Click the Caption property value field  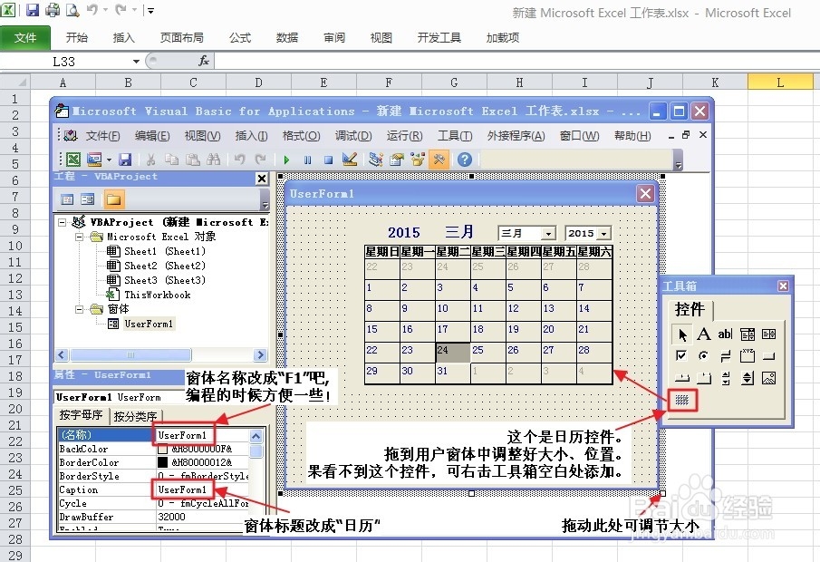(x=202, y=489)
